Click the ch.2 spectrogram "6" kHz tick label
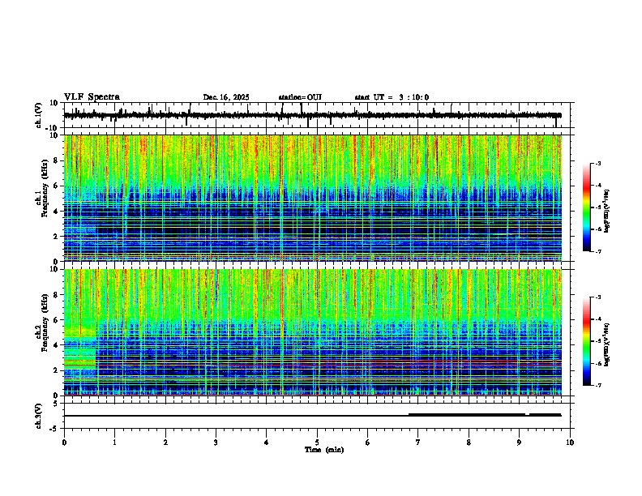Image resolution: width=642 pixels, height=496 pixels. 57,320
